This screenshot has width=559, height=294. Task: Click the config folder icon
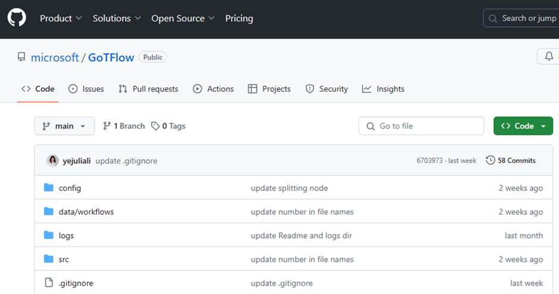tap(49, 188)
